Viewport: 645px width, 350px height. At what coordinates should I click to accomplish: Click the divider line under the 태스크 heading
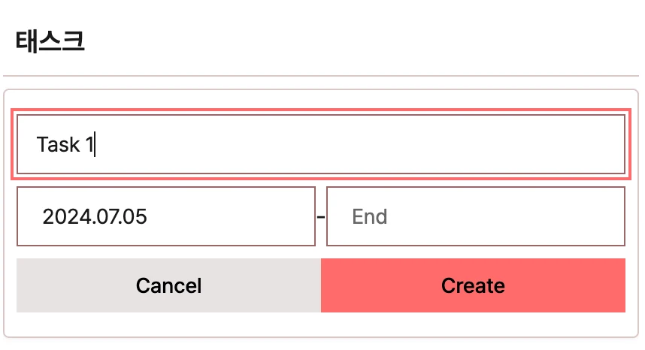(321, 76)
